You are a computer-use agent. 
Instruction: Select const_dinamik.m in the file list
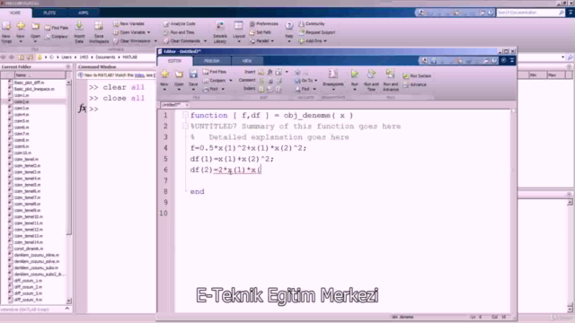pyautogui.click(x=28, y=249)
